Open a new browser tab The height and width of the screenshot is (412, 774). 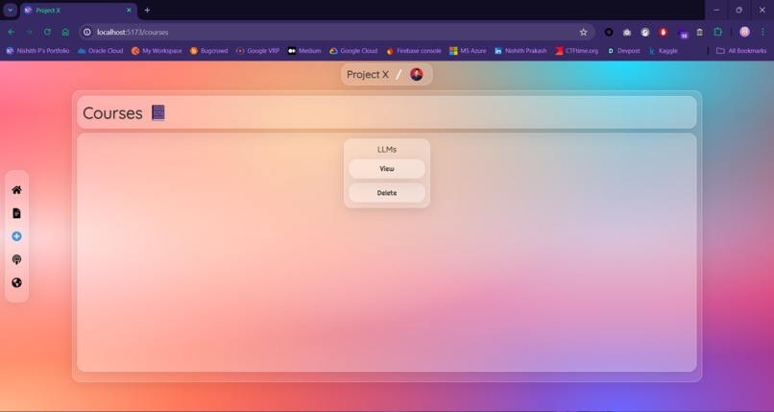point(147,10)
